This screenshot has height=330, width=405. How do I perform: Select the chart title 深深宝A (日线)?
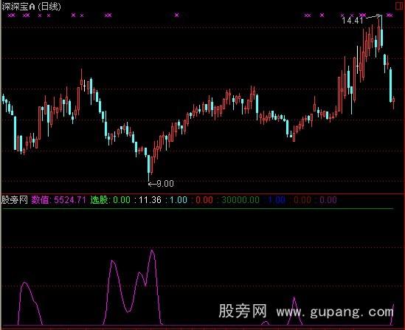[x=31, y=7]
